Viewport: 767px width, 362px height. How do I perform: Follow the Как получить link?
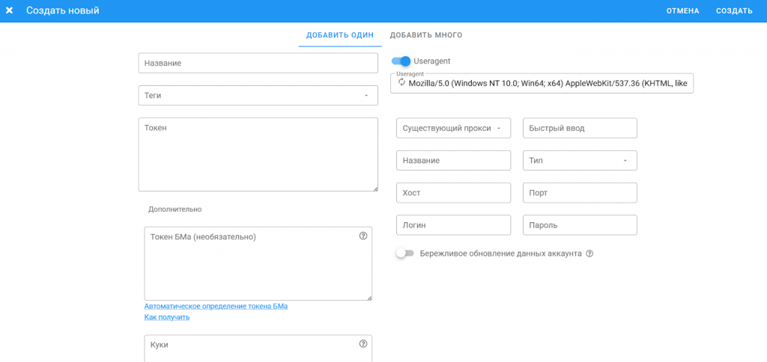[167, 317]
